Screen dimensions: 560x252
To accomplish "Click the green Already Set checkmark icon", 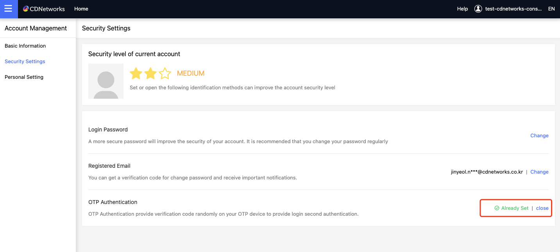I will click(x=497, y=208).
